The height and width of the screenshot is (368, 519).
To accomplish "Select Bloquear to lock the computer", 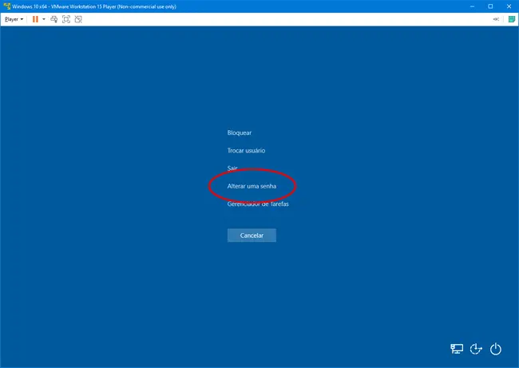I will (x=240, y=133).
